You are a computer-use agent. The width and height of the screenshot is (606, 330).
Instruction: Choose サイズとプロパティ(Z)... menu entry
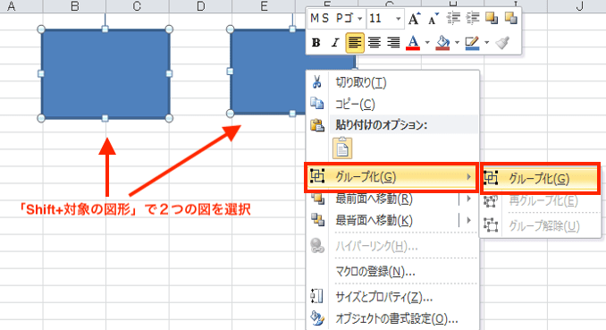(x=392, y=297)
